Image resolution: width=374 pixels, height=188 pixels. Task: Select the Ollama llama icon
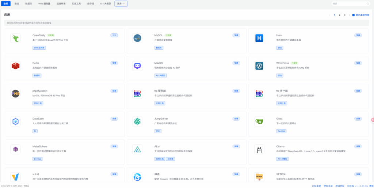[259, 149]
